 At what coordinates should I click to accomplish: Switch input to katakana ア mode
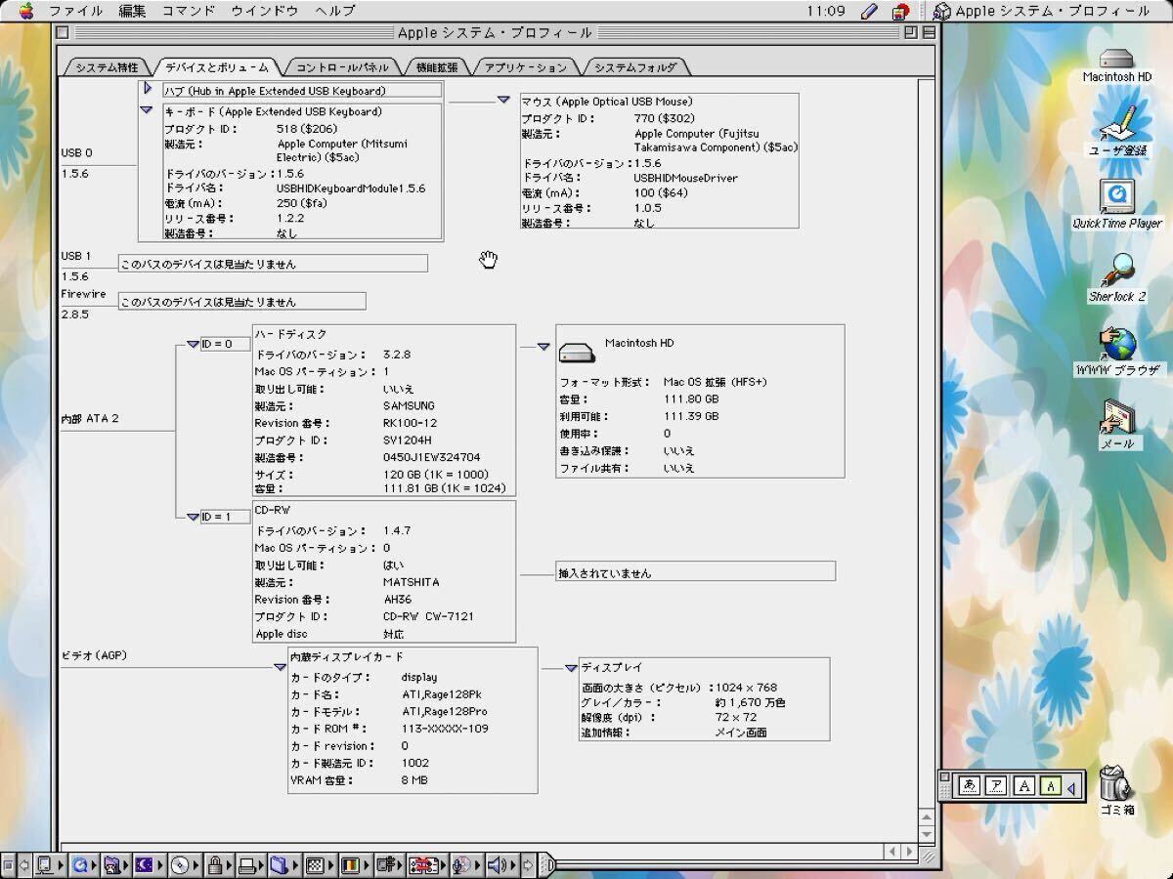[996, 785]
